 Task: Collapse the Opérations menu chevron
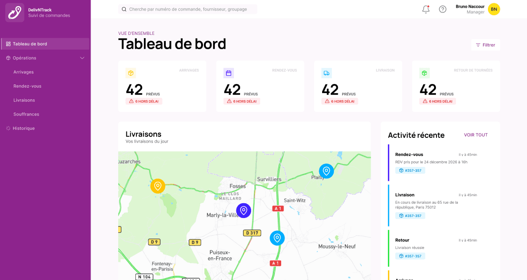(x=82, y=58)
